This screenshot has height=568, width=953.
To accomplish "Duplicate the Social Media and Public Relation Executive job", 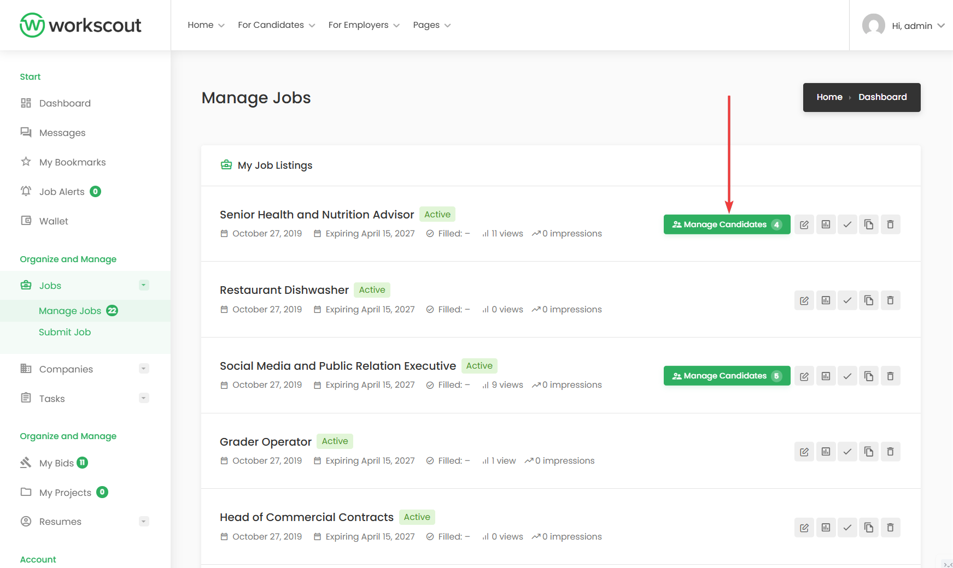I will 868,376.
